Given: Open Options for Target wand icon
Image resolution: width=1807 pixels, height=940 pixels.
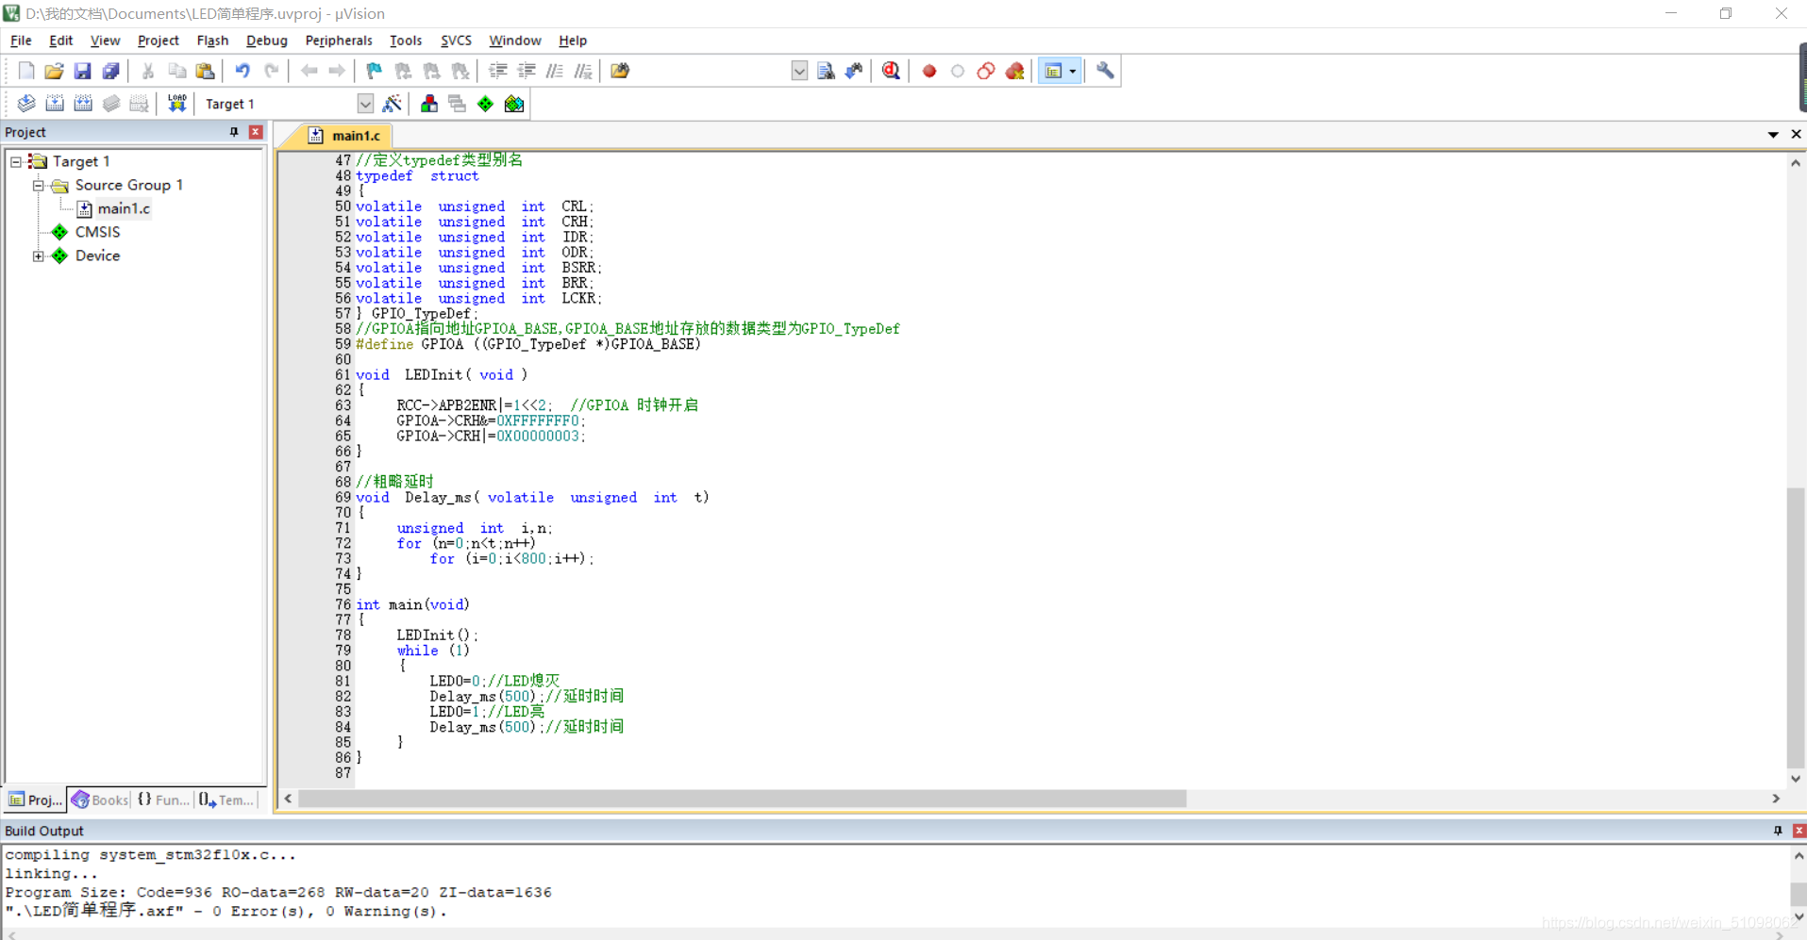Looking at the screenshot, I should [393, 104].
